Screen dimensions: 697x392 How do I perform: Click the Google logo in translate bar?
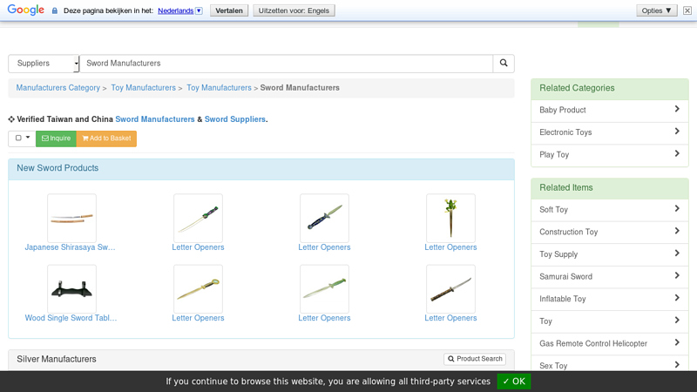pyautogui.click(x=26, y=10)
